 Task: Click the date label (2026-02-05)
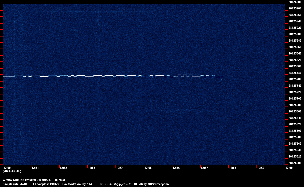[12, 171]
